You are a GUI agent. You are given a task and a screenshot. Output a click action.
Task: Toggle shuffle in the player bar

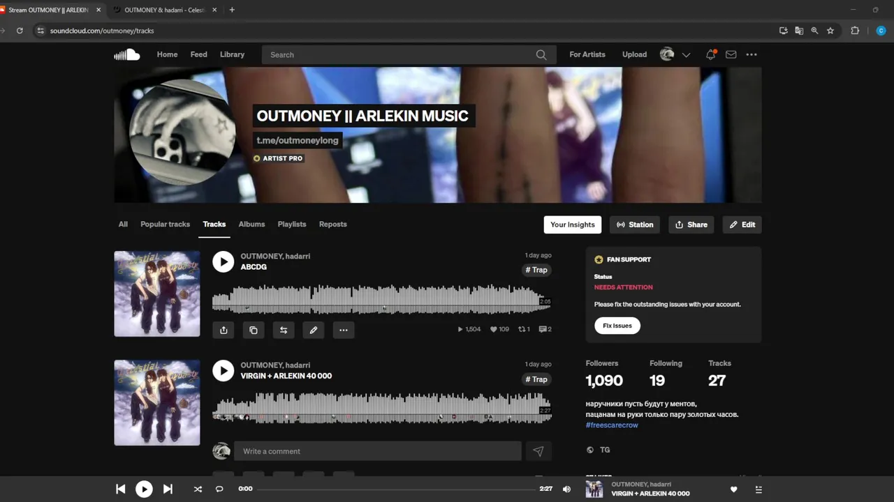tap(198, 489)
